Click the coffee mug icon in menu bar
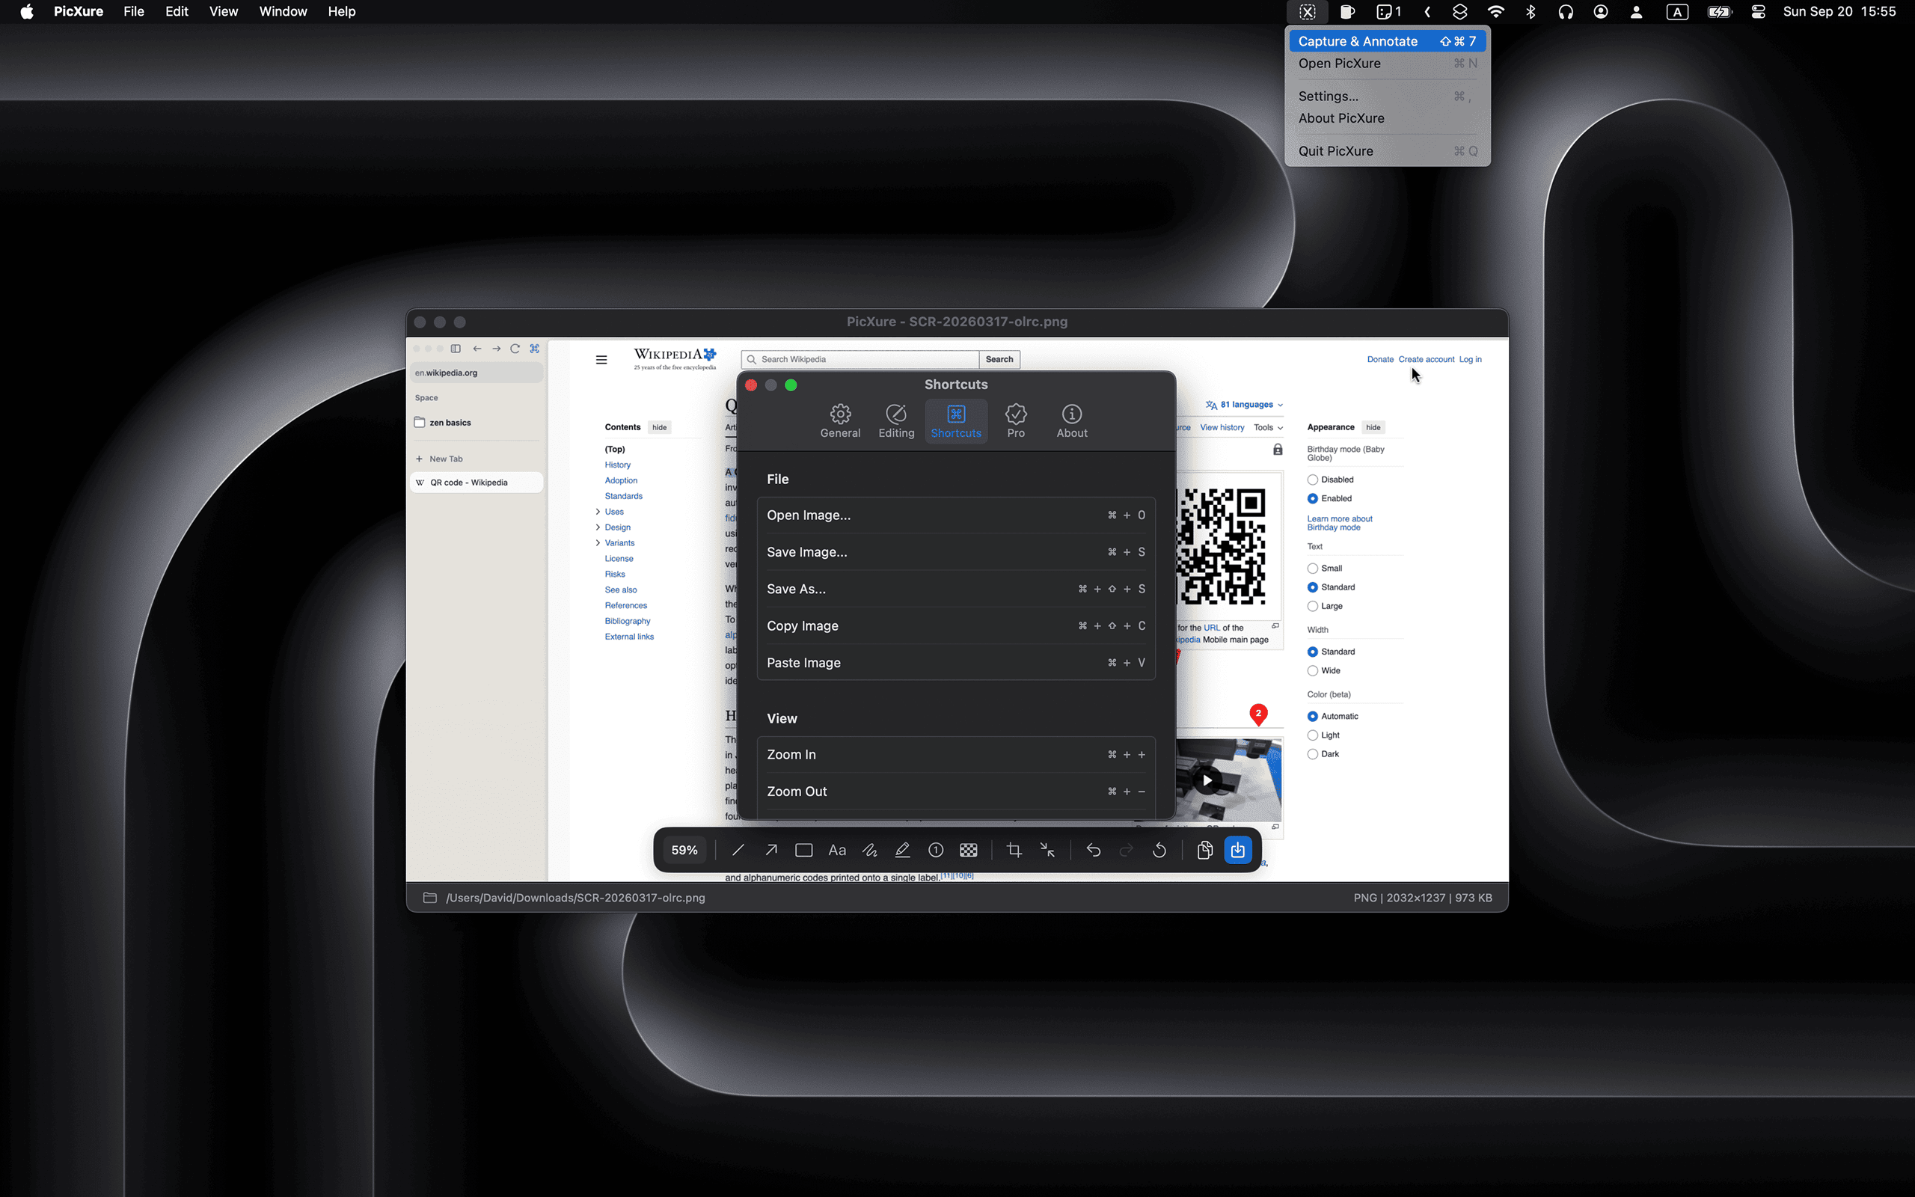 coord(1346,12)
